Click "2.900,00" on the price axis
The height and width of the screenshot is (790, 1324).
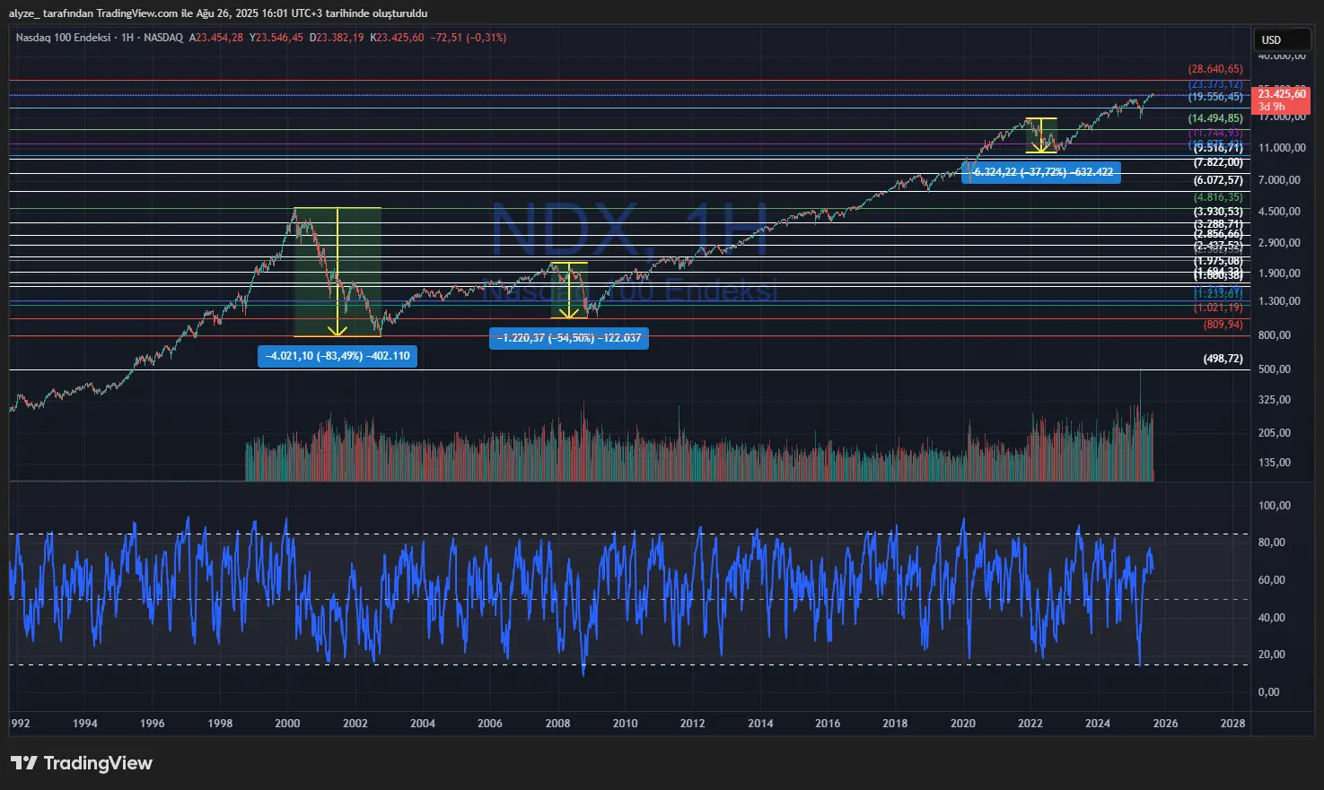click(x=1279, y=243)
